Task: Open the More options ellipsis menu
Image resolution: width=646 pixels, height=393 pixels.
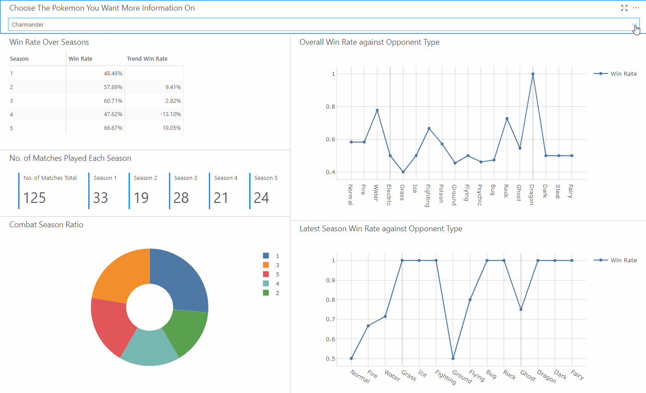Action: click(x=636, y=8)
